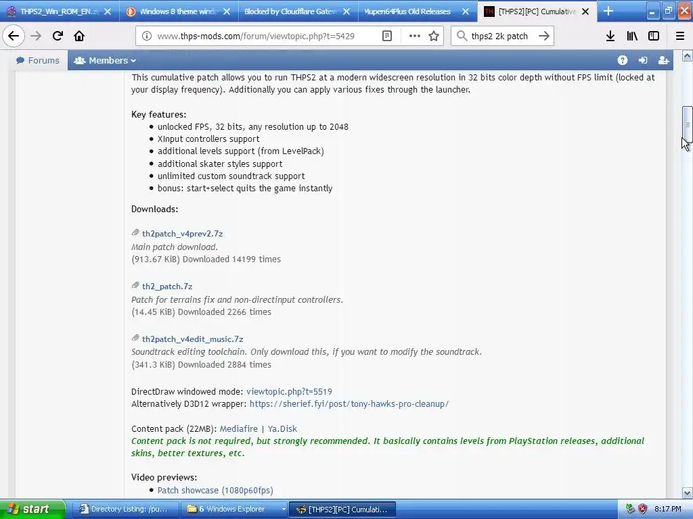Click the 8:17 PM system clock
The image size is (693, 519).
coord(667,509)
